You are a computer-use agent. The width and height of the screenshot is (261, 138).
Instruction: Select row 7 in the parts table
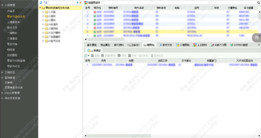pyautogui.click(x=171, y=36)
